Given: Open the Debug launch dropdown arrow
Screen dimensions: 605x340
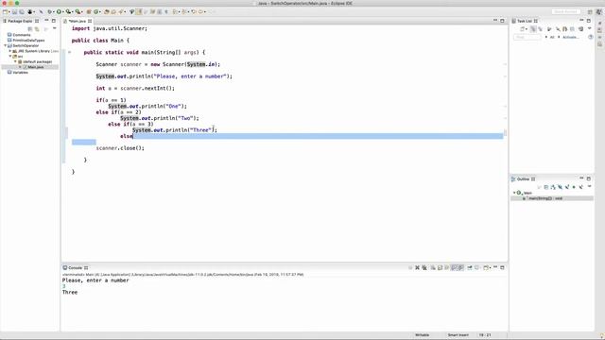Looking at the screenshot, I should [x=54, y=12].
